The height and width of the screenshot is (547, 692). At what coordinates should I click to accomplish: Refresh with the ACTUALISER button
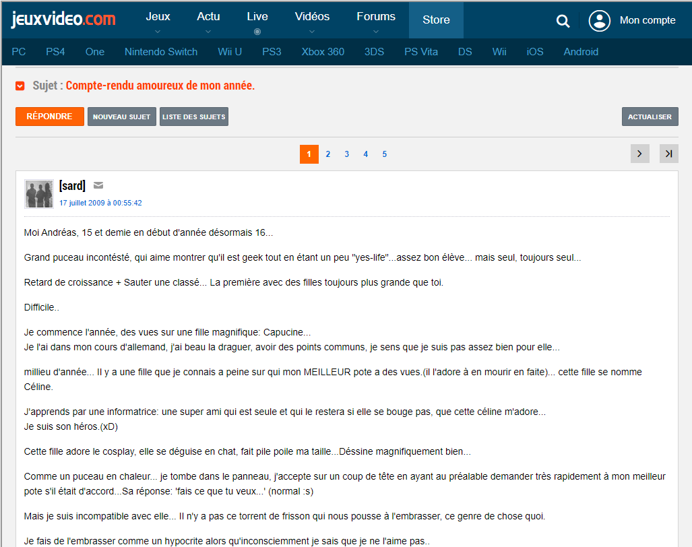click(x=650, y=117)
